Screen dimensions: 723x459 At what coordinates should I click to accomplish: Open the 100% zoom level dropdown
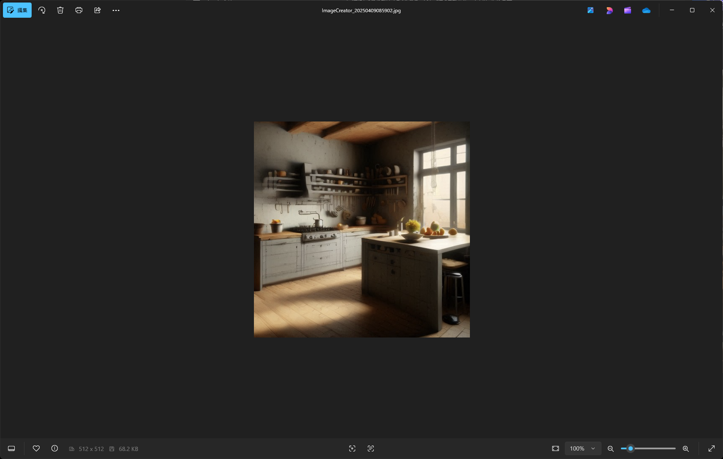pos(583,448)
